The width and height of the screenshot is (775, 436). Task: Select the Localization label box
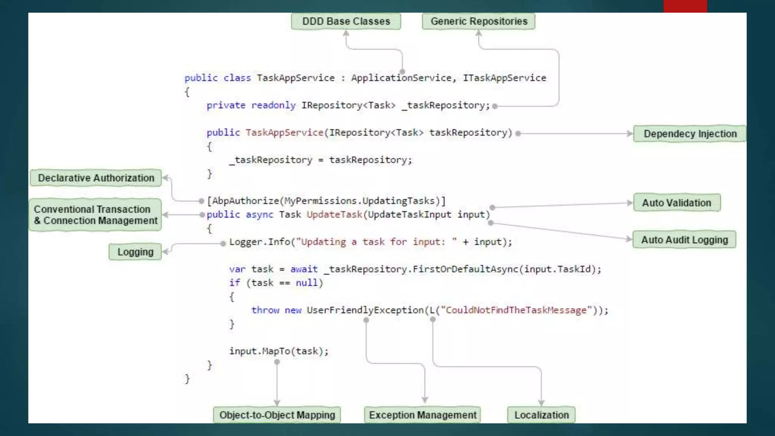[x=541, y=415]
